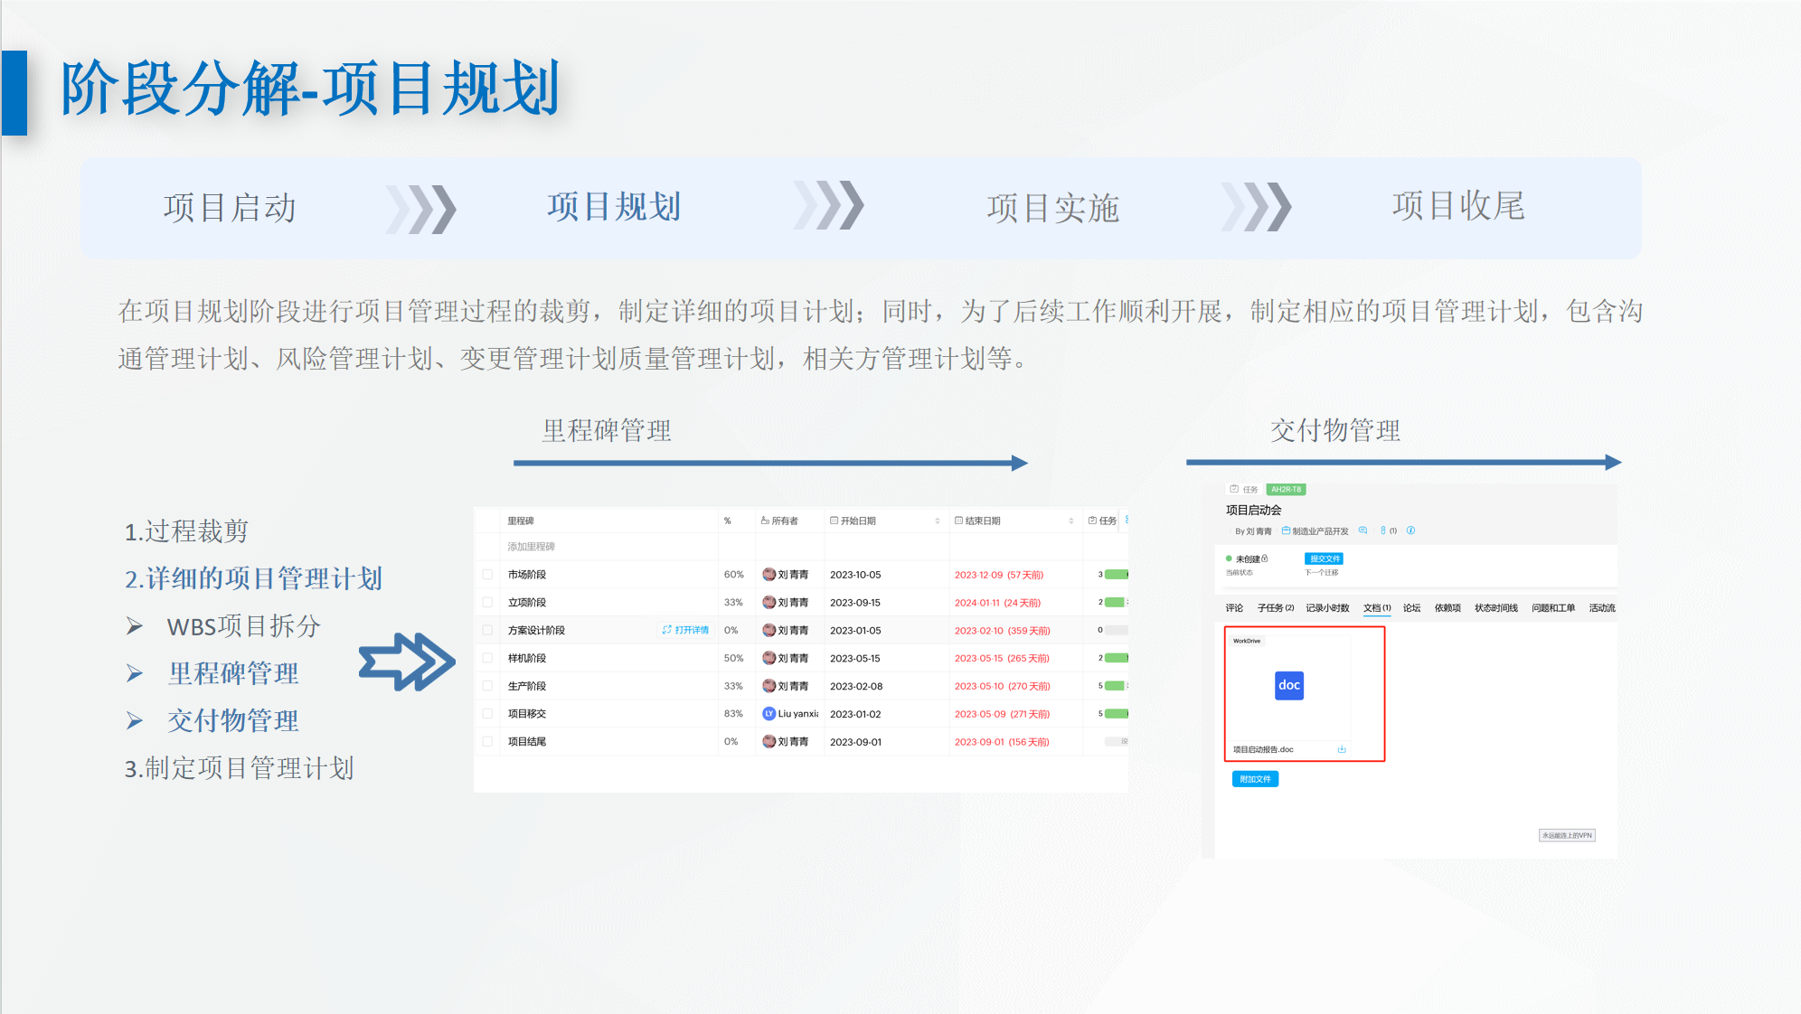Screen dimensions: 1801x1014
Task: Sort by 结束日期 column arrows
Action: click(1070, 521)
